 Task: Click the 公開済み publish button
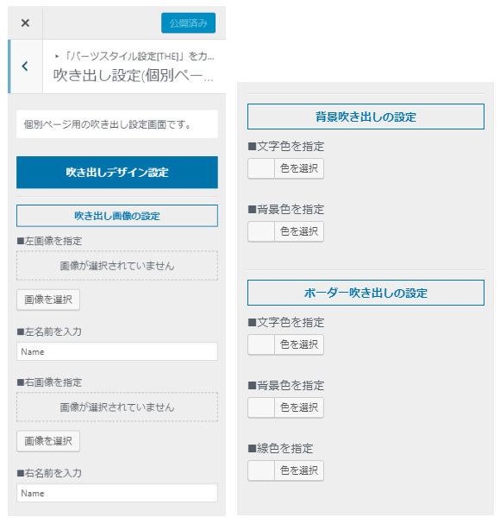188,22
